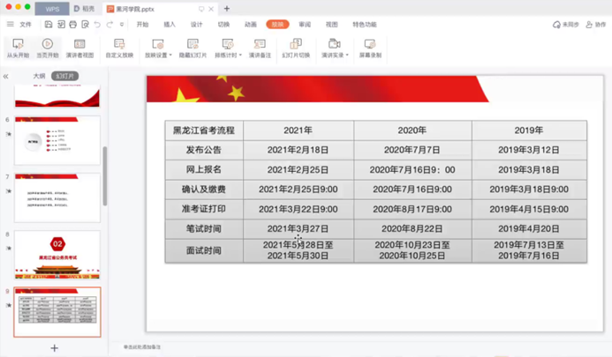Switch to the 开始 ribbon tab

click(142, 24)
